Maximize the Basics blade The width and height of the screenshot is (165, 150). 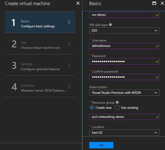pos(154,3)
